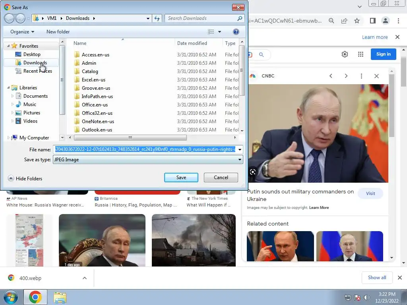The width and height of the screenshot is (407, 305).
Task: Expand the Videos library
Action: point(12,121)
